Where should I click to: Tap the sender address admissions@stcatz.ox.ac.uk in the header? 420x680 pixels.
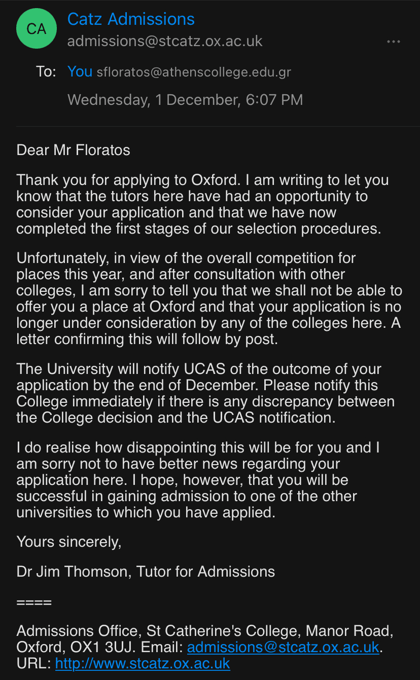(x=165, y=41)
